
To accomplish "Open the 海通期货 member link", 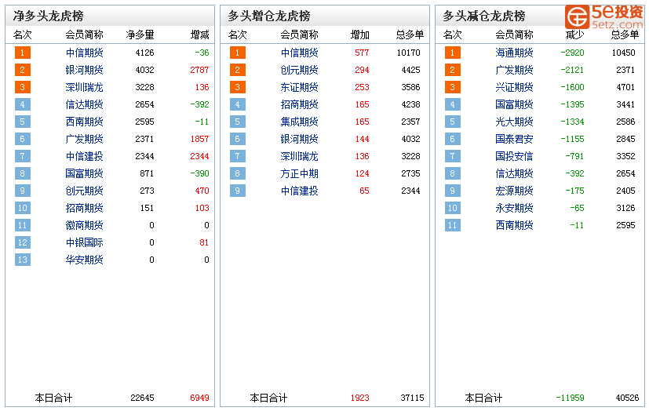I will (515, 53).
